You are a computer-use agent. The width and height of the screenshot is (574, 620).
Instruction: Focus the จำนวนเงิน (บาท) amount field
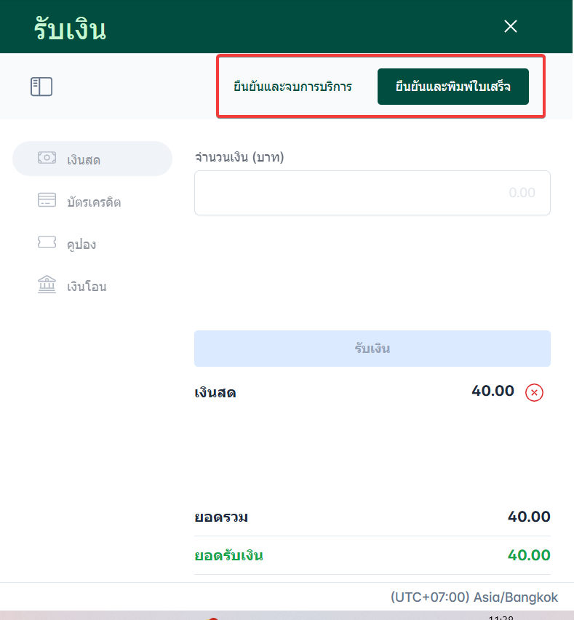(x=372, y=193)
